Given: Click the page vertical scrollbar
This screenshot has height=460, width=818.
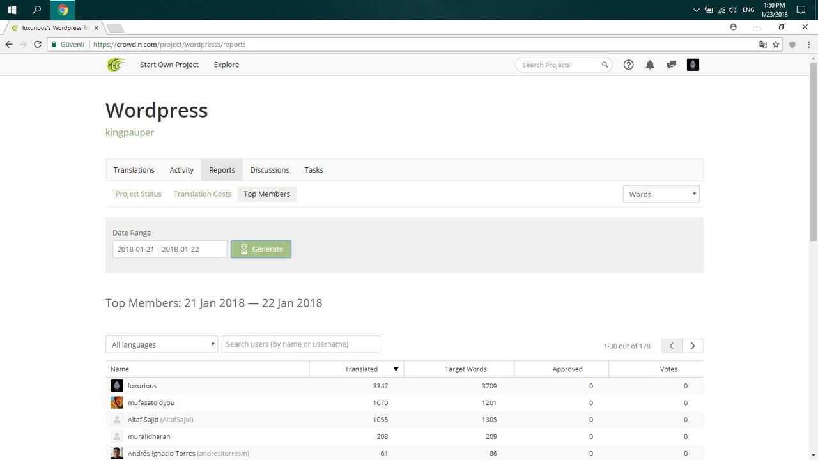Looking at the screenshot, I should 813,152.
